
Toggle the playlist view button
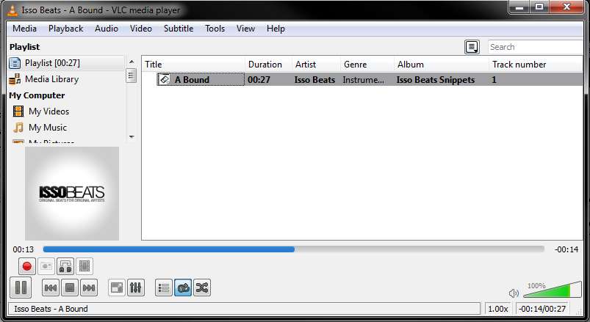tap(164, 288)
